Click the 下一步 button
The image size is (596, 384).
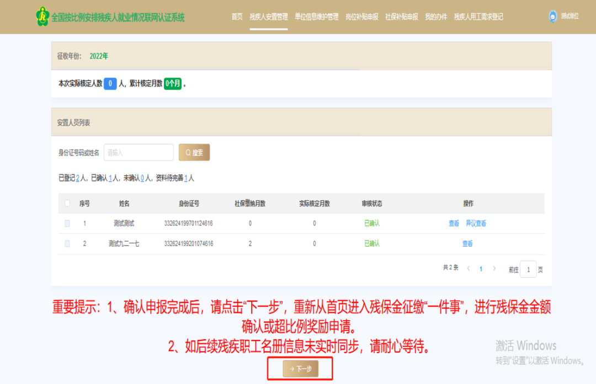[300, 369]
